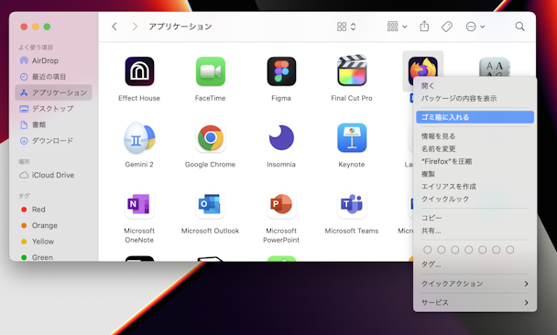557x335 pixels.
Task: Select the Green tag in sidebar
Action: (x=53, y=257)
